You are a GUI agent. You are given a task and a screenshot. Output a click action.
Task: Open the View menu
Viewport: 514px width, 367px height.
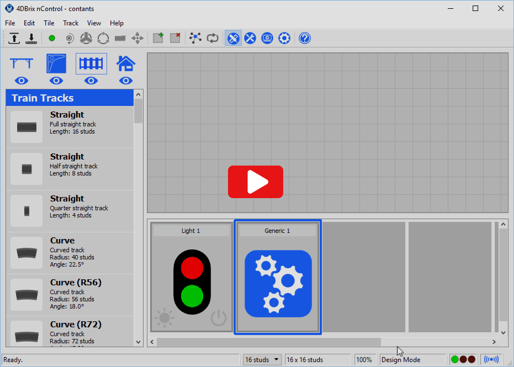pyautogui.click(x=94, y=23)
